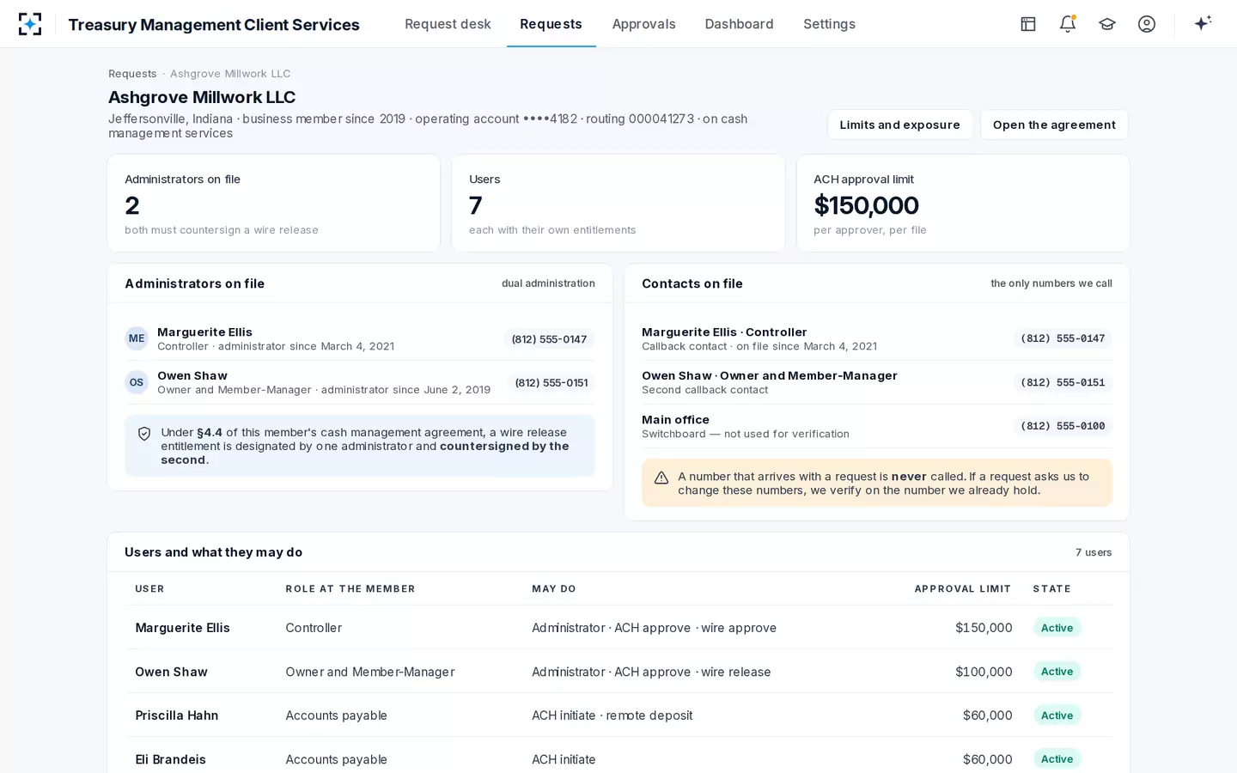Viewport: 1237px width, 773px height.
Task: Click the Treasury Management app logo
Action: pyautogui.click(x=30, y=24)
